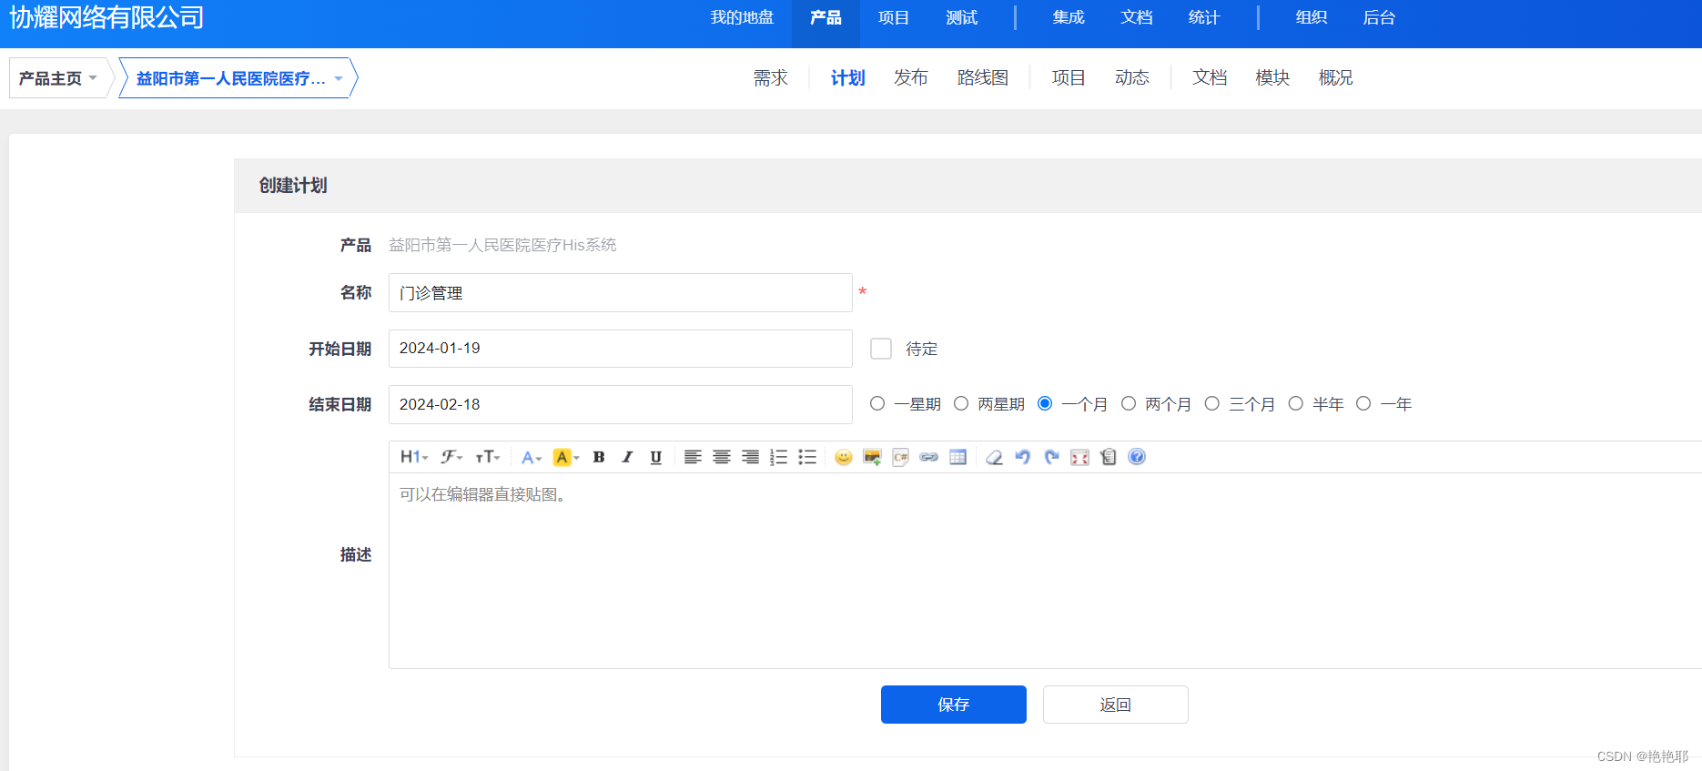This screenshot has height=771, width=1702.
Task: Click the template or paste icon in the editor toolbar
Action: point(1109,457)
